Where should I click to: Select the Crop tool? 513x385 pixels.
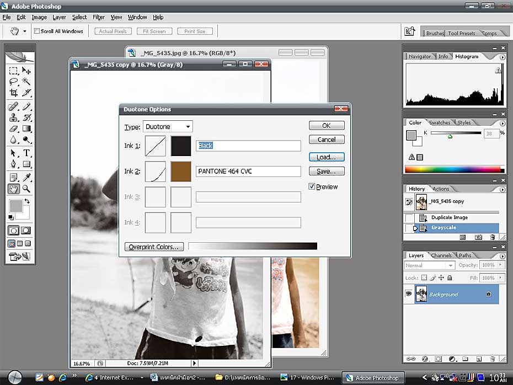[13, 93]
